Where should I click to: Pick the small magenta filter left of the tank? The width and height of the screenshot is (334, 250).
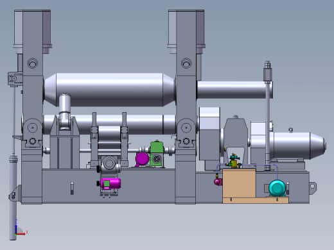(x=218, y=181)
